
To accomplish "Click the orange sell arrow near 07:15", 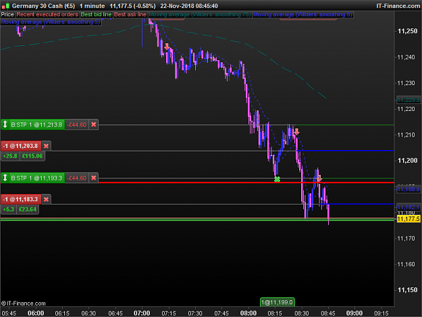I will coord(167,47).
